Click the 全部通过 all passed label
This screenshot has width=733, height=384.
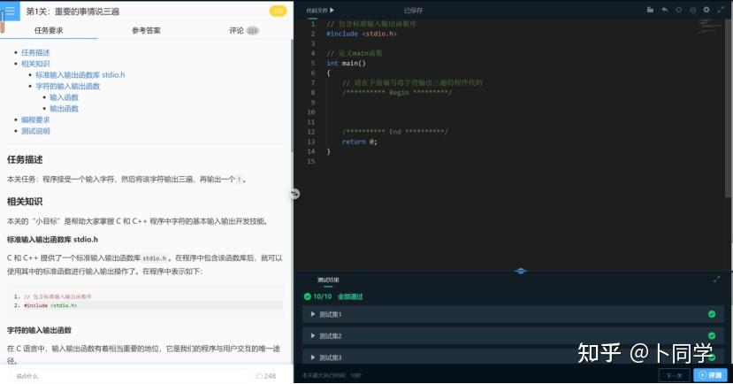(350, 296)
